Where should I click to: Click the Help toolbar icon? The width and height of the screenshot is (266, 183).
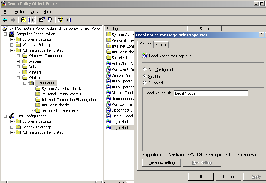tap(60, 20)
